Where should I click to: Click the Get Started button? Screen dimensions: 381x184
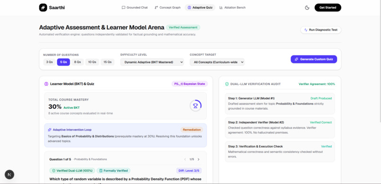tap(328, 8)
